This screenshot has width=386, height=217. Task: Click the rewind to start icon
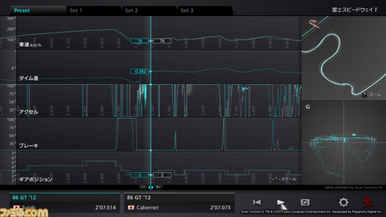pos(257,203)
